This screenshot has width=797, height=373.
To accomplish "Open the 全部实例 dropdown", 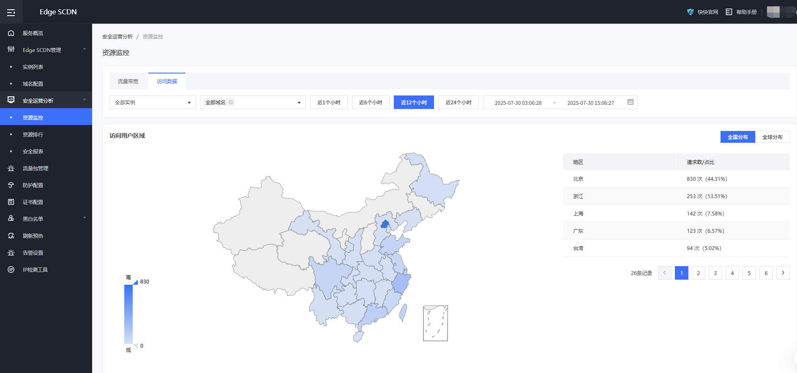I will tap(153, 102).
